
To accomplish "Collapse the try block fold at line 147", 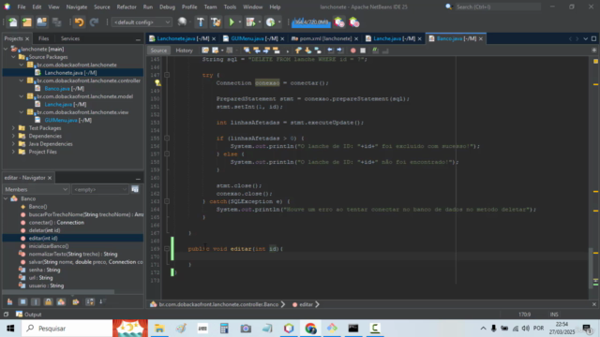I will [167, 75].
